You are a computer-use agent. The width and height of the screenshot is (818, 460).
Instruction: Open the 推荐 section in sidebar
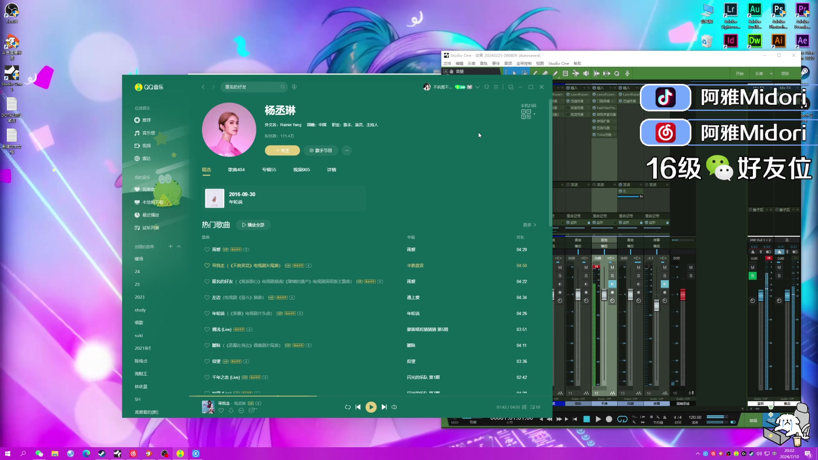click(143, 120)
